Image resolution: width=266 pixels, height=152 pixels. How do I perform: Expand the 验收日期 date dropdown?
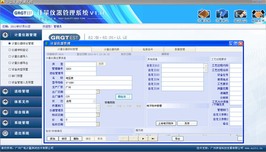[98, 124]
